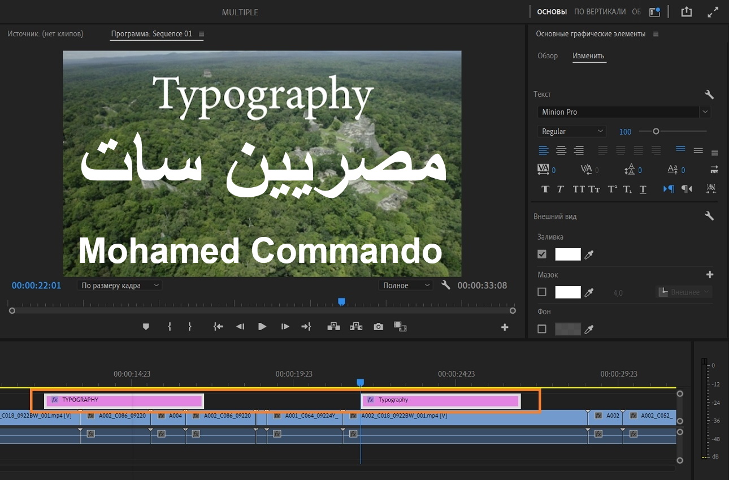Click the Play button in Program monitor
This screenshot has height=480, width=729.
[x=262, y=327]
